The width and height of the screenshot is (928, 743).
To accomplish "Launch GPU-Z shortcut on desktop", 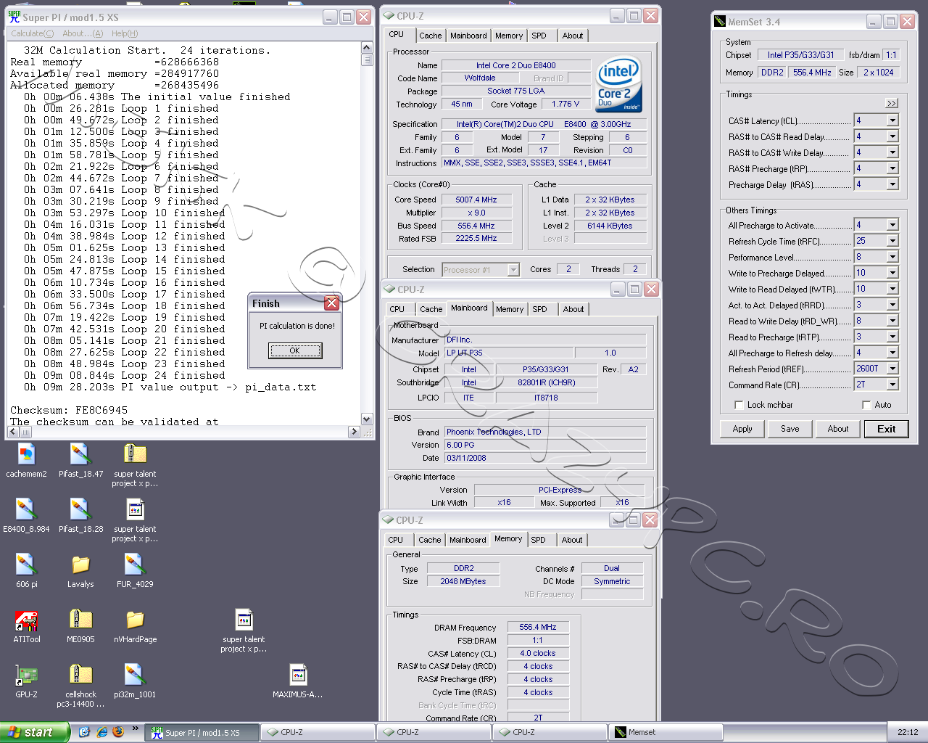I will point(26,681).
